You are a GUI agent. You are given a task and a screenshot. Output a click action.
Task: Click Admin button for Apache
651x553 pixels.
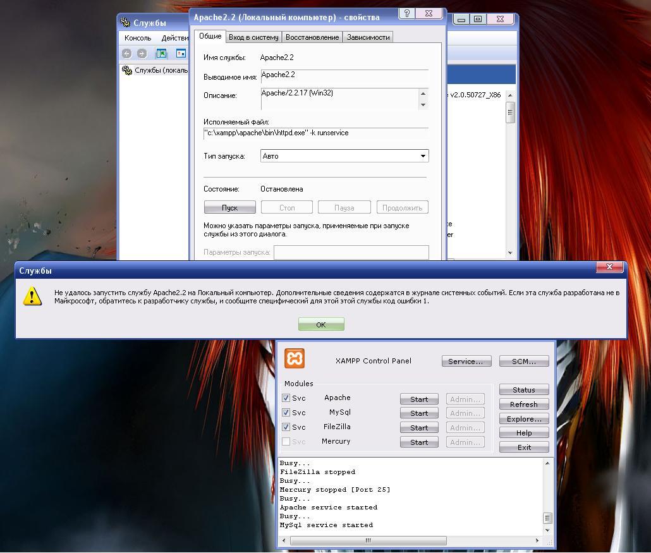tap(465, 399)
